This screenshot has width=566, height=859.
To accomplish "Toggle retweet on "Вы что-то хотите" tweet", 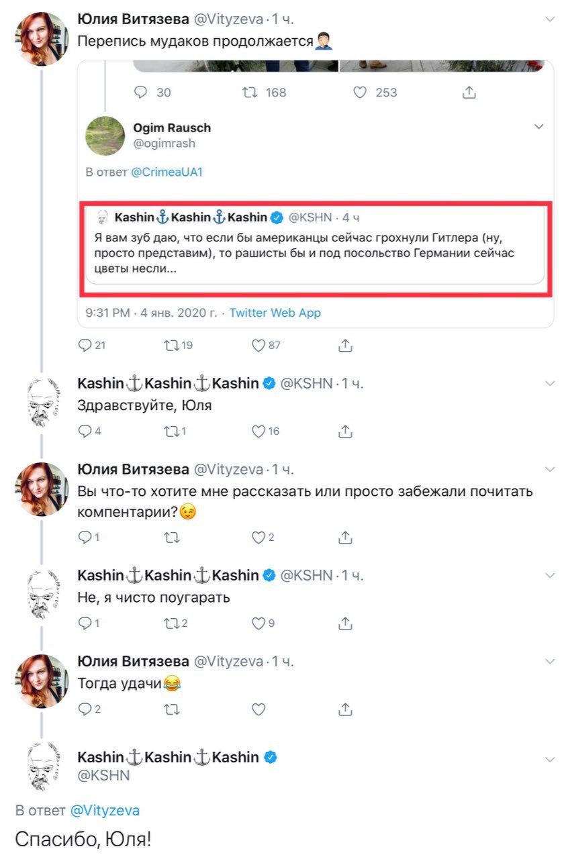I will tap(172, 538).
